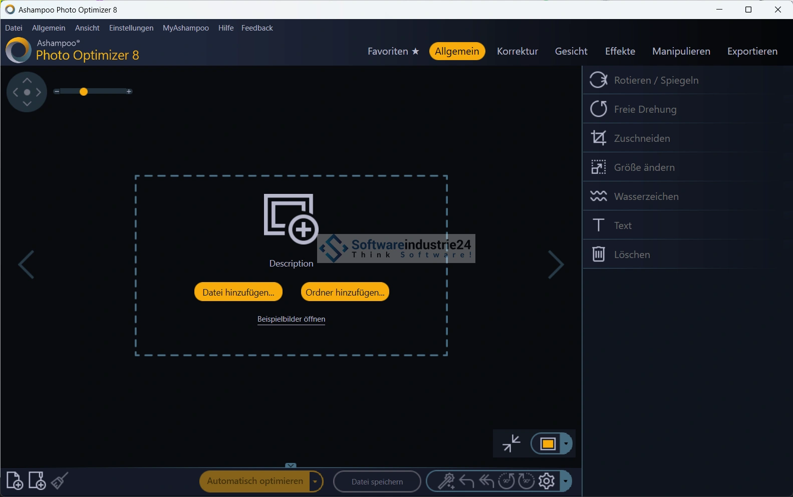Click the zoom slider orange handle
This screenshot has height=497, width=793.
click(x=84, y=92)
